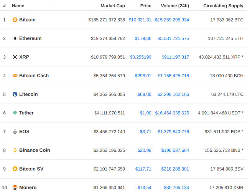Image resolution: width=247 pixels, height=192 pixels.
Task: Click the EOS logo icon
Action: [x=15, y=132]
